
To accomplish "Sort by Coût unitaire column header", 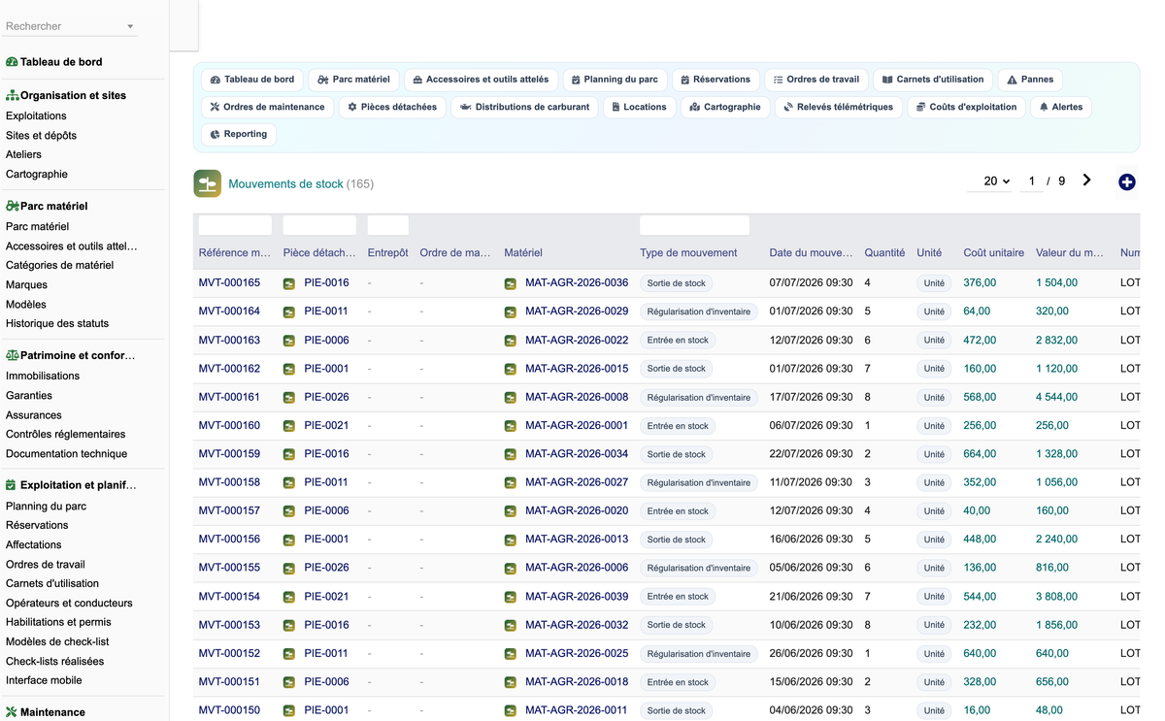I will click(x=993, y=253).
